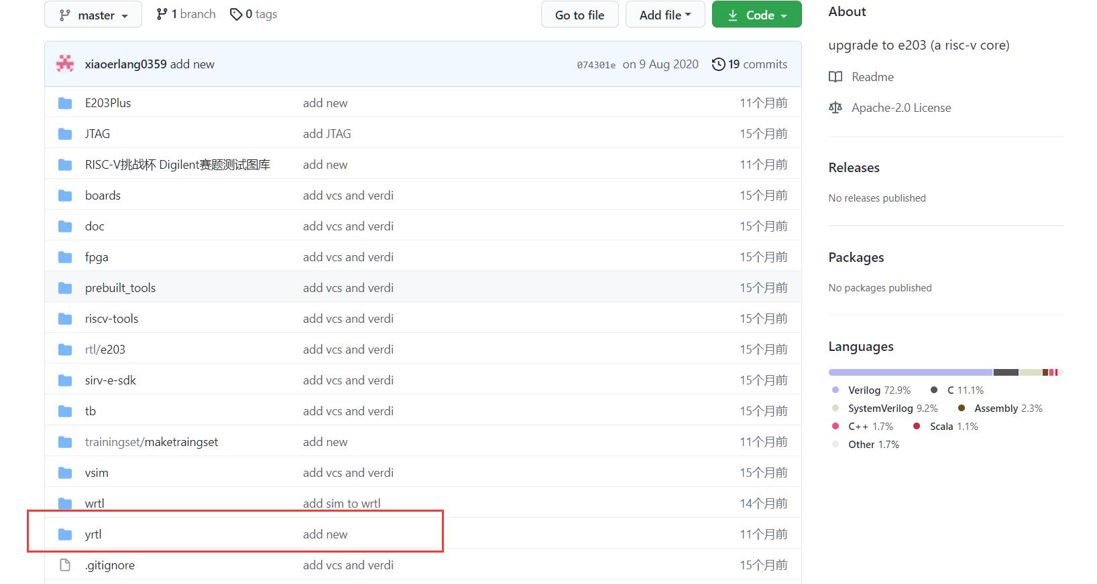Click the .gitignore file icon
This screenshot has height=584, width=1097.
click(65, 565)
